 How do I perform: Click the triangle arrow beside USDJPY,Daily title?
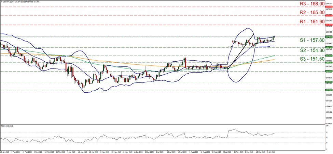pyautogui.click(x=1, y=2)
